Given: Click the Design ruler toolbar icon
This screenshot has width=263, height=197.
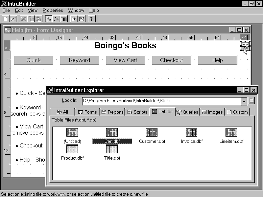Looking at the screenshot, I should [x=82, y=19].
